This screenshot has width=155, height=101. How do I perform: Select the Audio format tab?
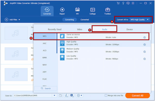(x=104, y=29)
